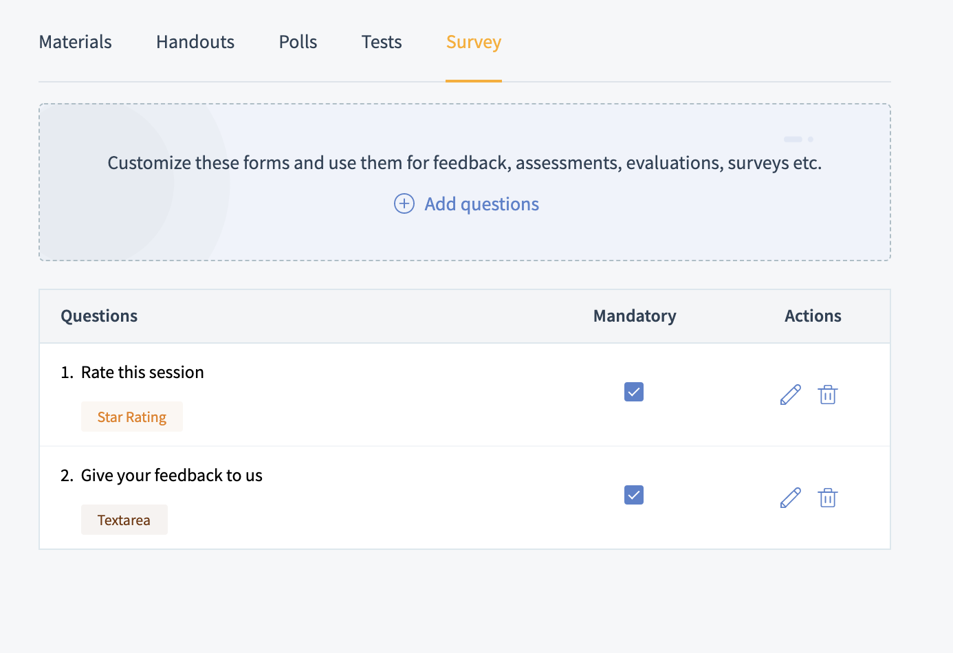Screen dimensions: 953x653
Task: Uncheck mandatory for 'Rate this session'
Action: point(634,392)
